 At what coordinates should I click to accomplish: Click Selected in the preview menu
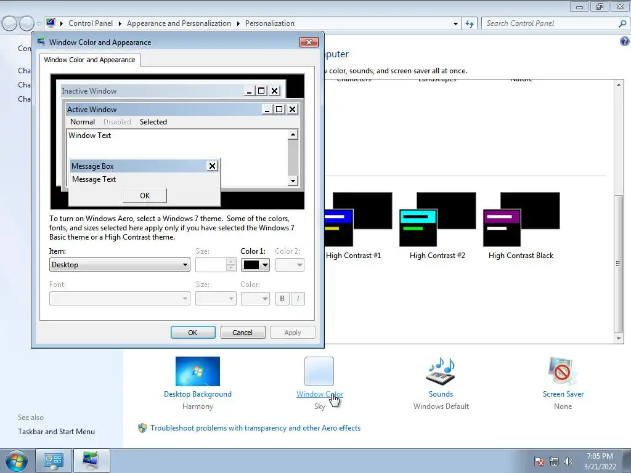pyautogui.click(x=153, y=122)
